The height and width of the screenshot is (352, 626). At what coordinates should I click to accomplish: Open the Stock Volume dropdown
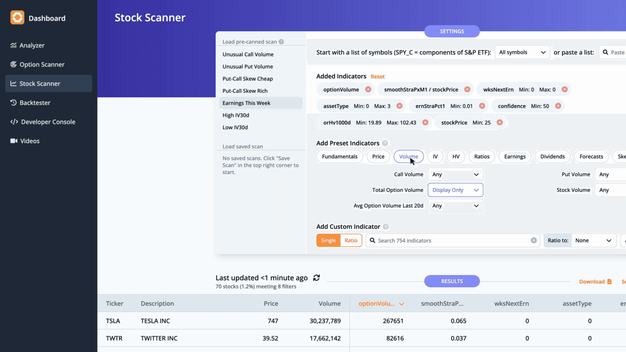pos(610,190)
